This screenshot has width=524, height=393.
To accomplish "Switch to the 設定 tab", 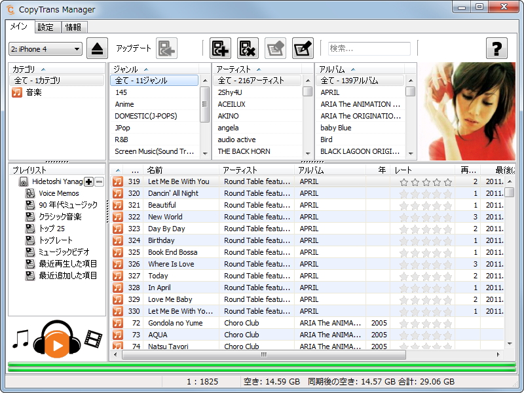I will point(46,27).
